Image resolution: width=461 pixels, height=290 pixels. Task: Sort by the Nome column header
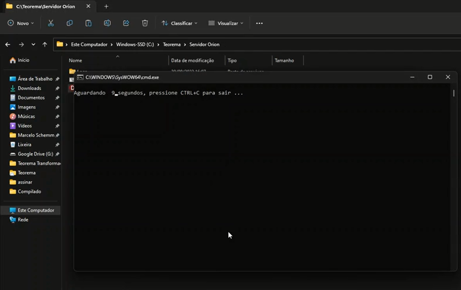(76, 61)
